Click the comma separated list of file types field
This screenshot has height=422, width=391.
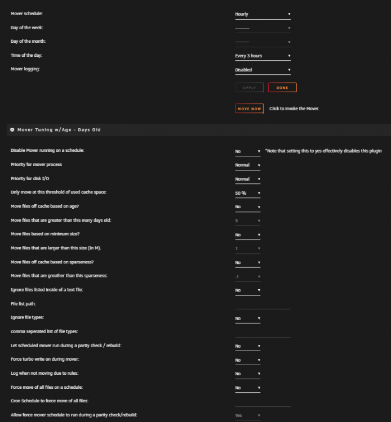263,333
